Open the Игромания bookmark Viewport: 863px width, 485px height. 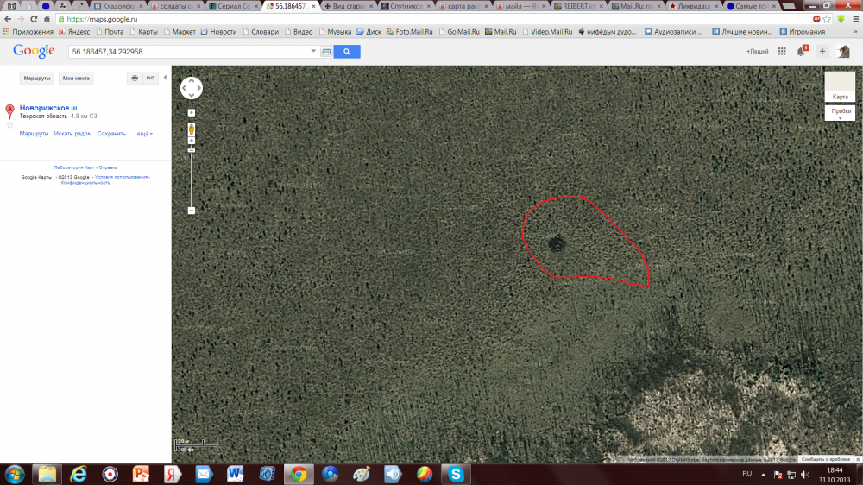tap(803, 32)
